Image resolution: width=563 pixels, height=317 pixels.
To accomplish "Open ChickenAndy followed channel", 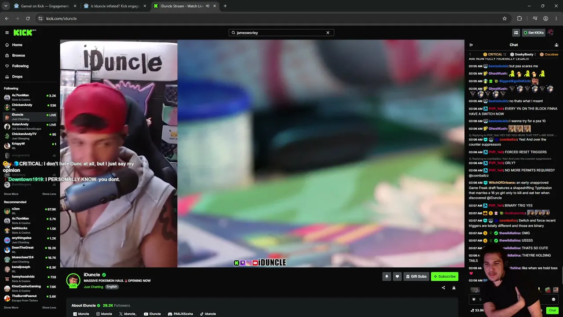I will [30, 107].
